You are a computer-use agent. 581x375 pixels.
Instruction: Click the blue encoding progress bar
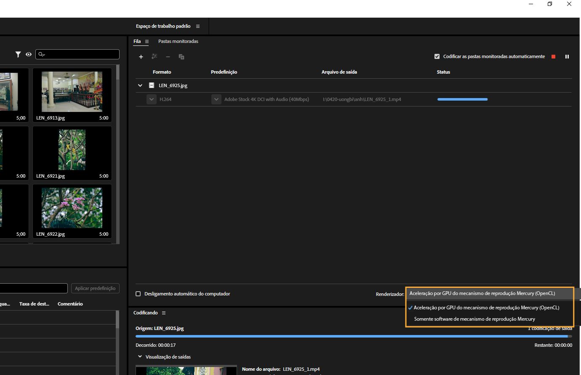coord(462,99)
